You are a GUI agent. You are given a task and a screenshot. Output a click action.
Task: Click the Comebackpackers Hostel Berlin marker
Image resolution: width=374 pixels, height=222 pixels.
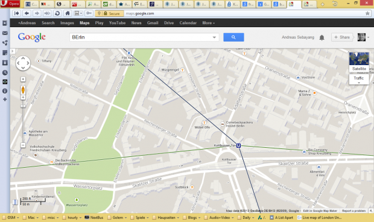click(223, 124)
